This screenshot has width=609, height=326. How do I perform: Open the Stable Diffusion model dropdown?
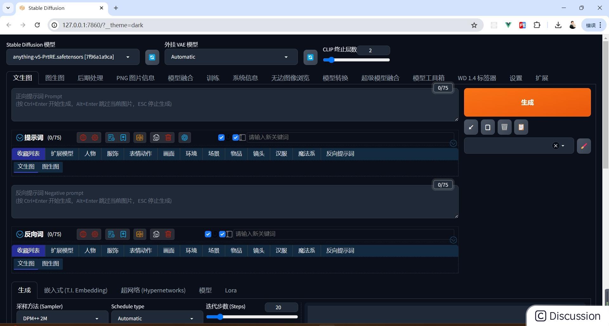pos(73,57)
